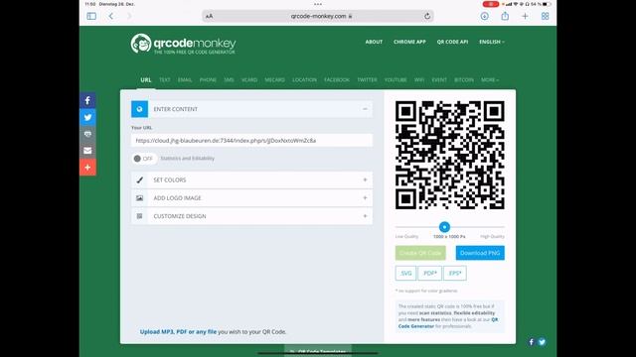Switch to the Twitter tab
This screenshot has height=357, width=636.
[367, 79]
